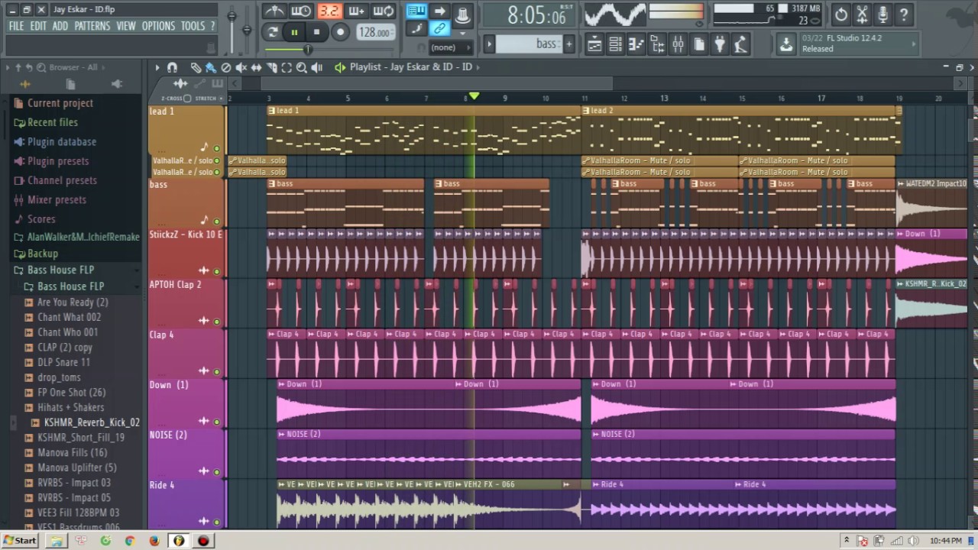The image size is (978, 550).
Task: Expand the Current project entry
Action: coord(60,103)
